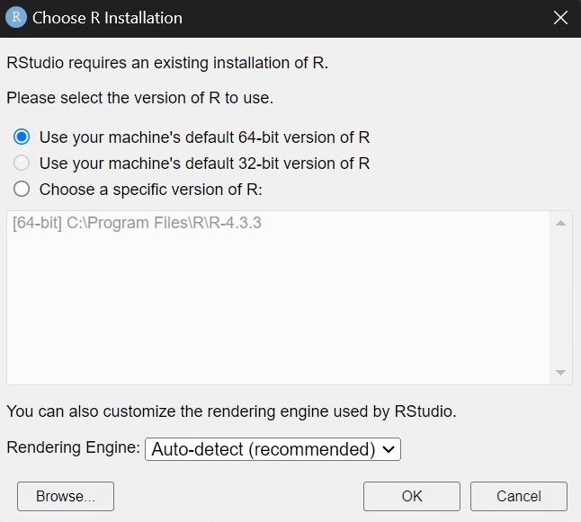The image size is (581, 522).
Task: Click the 'Rendering Engine:' label
Action: click(74, 447)
